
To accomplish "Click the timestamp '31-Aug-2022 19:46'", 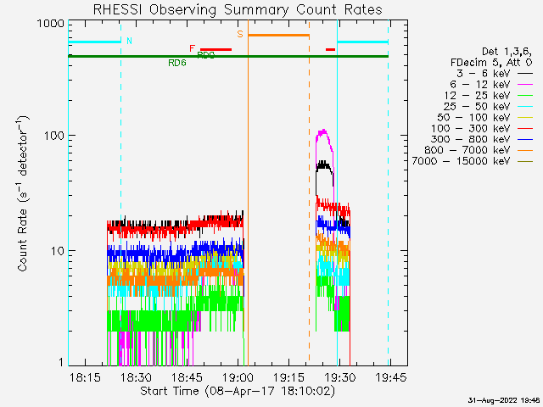I will click(504, 400).
